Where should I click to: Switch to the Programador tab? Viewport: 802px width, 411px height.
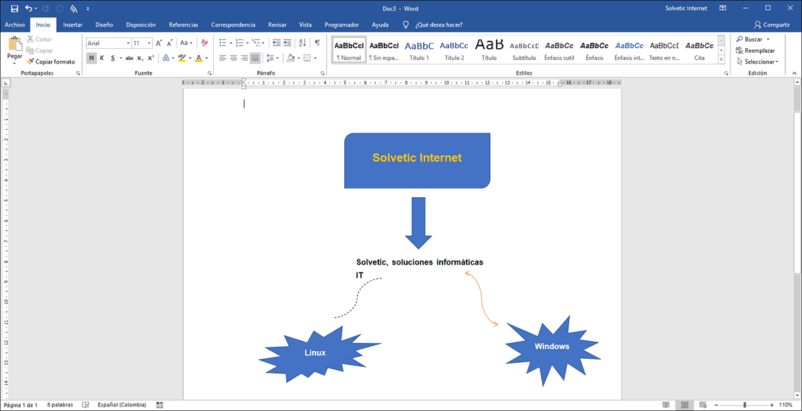click(x=342, y=25)
